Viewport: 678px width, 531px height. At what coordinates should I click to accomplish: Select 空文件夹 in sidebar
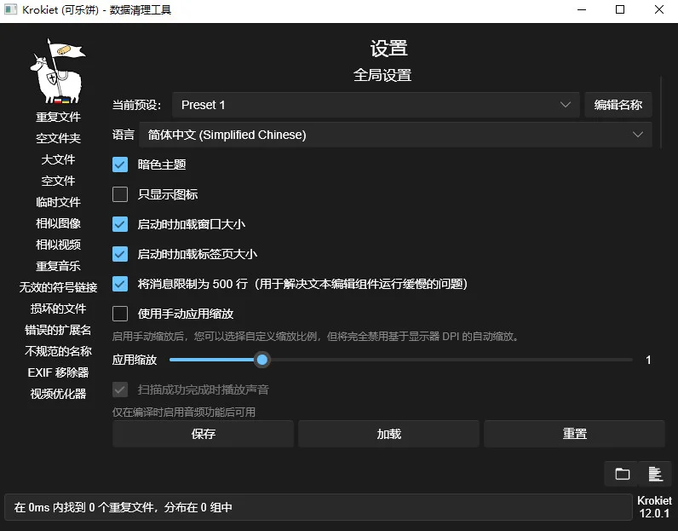point(58,138)
